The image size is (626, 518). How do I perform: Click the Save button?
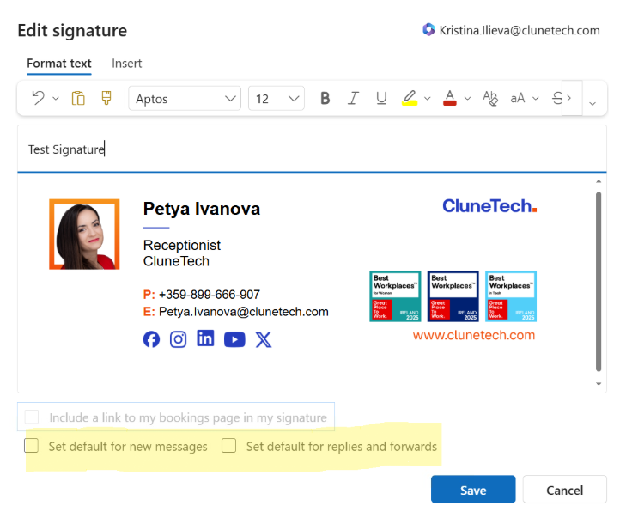coord(473,490)
